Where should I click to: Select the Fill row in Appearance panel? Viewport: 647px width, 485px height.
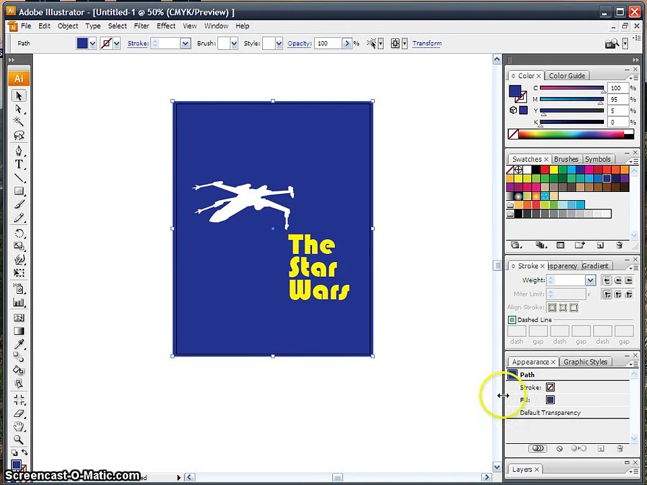[567, 399]
